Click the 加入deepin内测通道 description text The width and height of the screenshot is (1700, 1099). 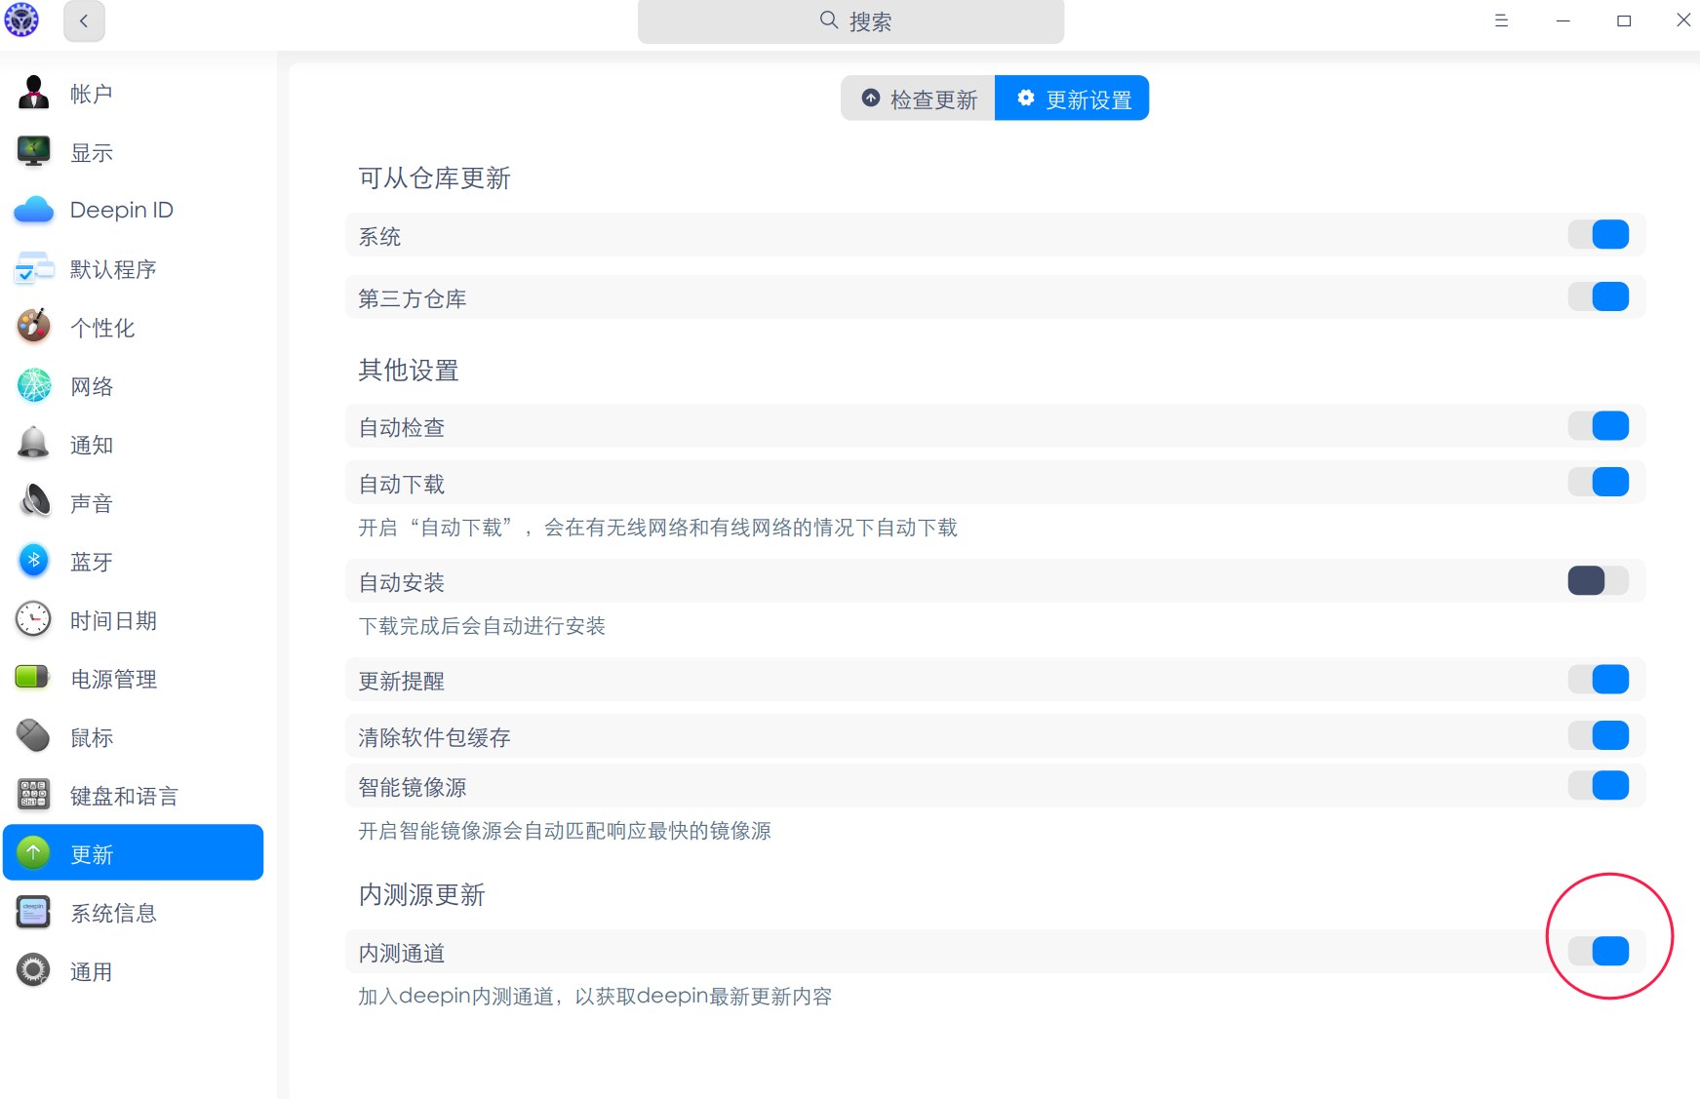coord(595,996)
